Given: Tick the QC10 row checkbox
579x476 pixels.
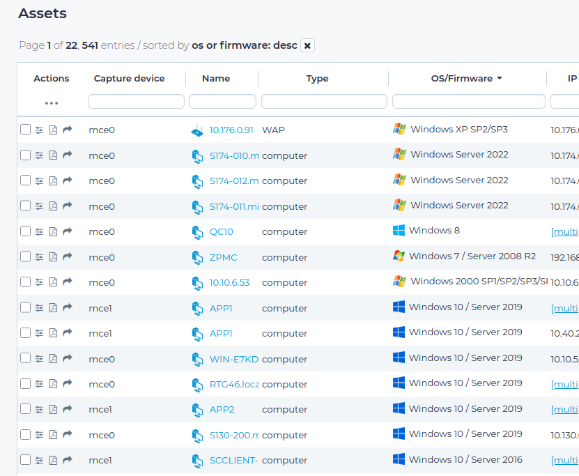Looking at the screenshot, I should click(25, 231).
